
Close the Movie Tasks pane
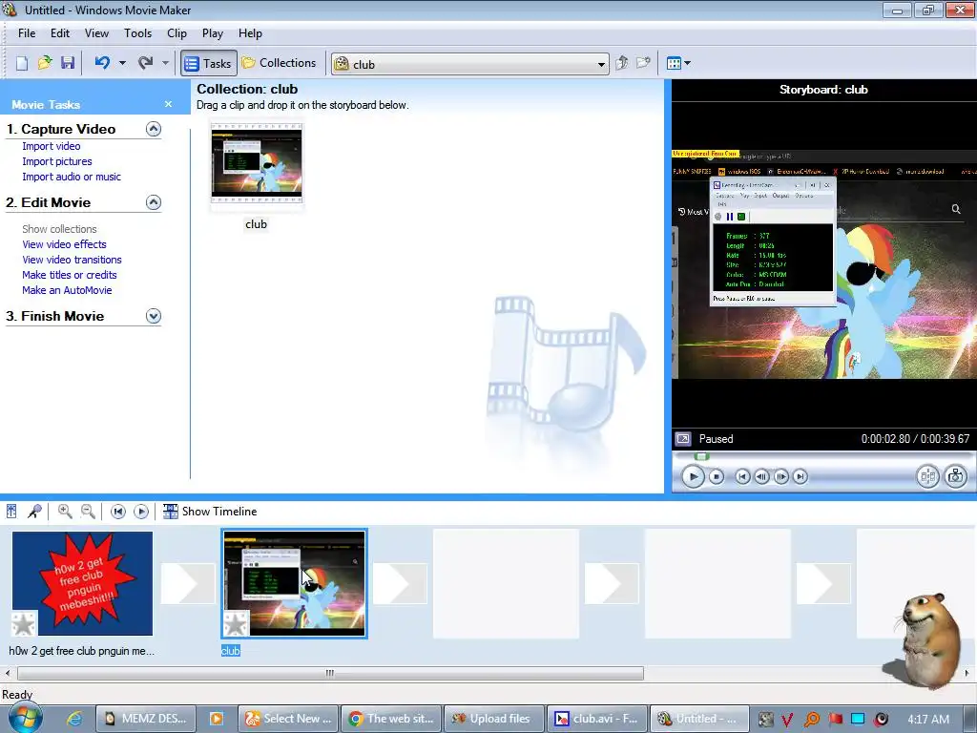point(168,104)
